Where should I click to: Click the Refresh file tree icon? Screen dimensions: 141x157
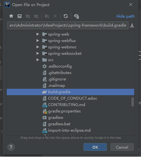click(x=66, y=16)
